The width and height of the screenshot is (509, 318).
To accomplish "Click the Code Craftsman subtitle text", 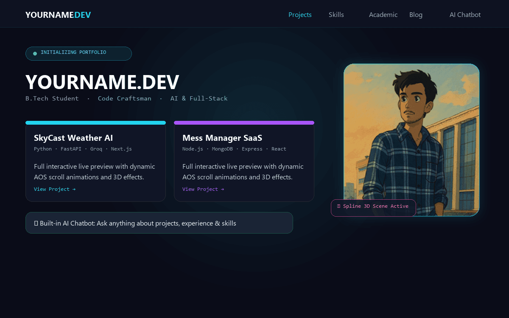I will 124,98.
